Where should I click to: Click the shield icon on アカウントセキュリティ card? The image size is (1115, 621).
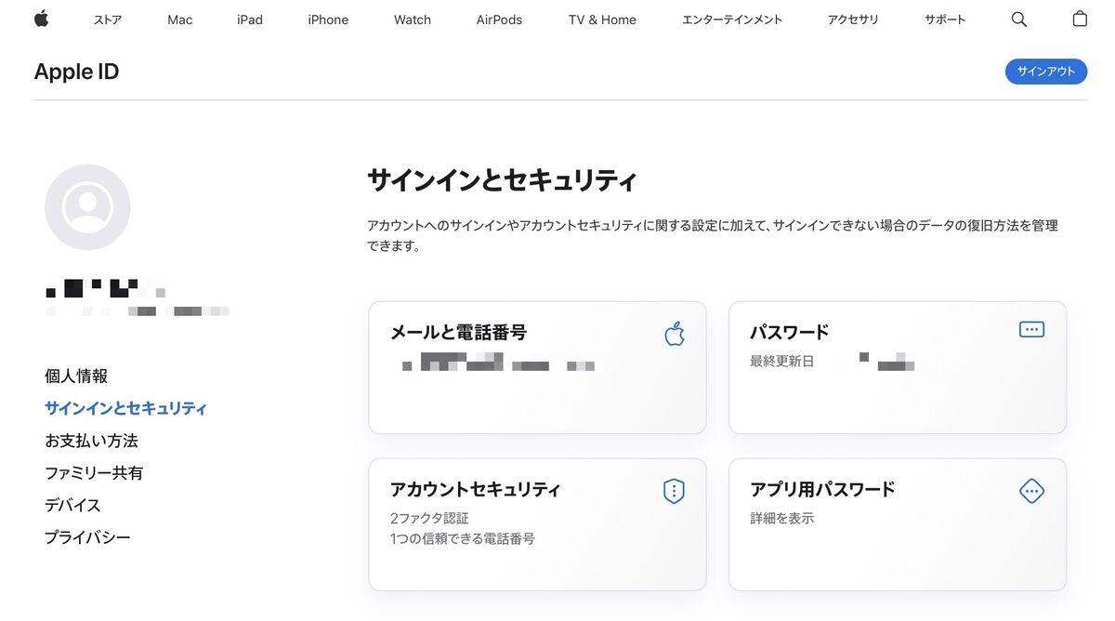(674, 491)
